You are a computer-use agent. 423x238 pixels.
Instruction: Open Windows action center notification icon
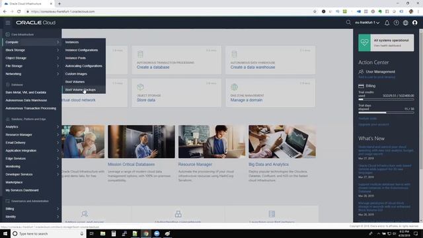pyautogui.click(x=416, y=233)
